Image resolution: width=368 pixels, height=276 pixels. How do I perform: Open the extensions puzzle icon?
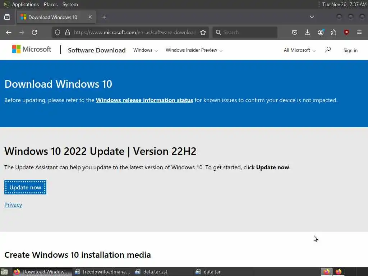333,32
